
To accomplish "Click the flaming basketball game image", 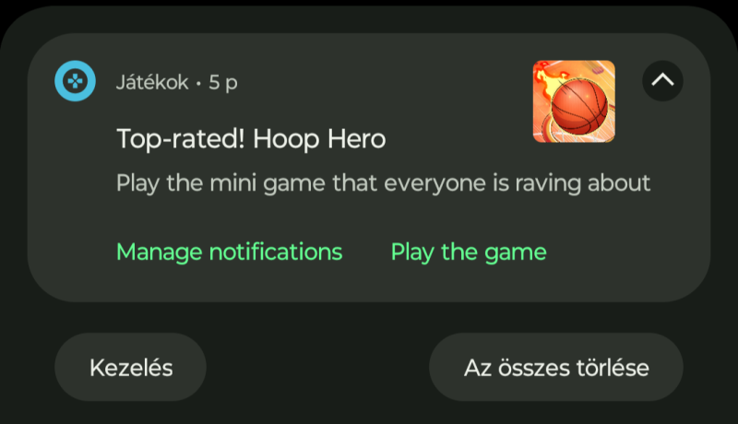I will (x=574, y=101).
